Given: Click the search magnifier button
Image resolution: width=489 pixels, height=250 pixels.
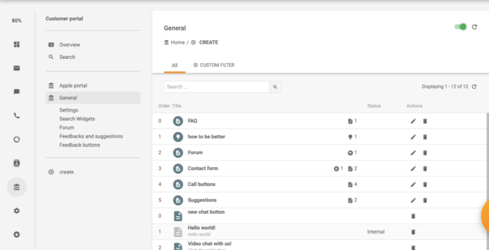Looking at the screenshot, I should (x=275, y=87).
